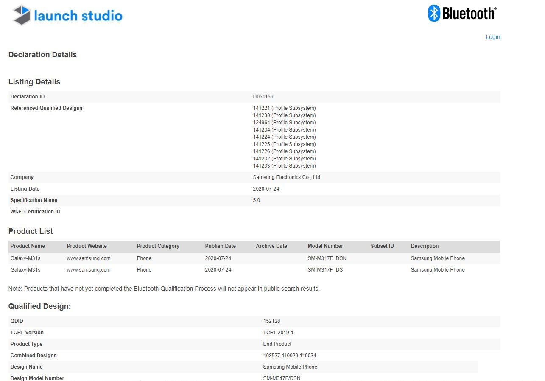Select the Listing Date value 2020-07-24
Screen dimensions: 545x381
click(x=266, y=189)
